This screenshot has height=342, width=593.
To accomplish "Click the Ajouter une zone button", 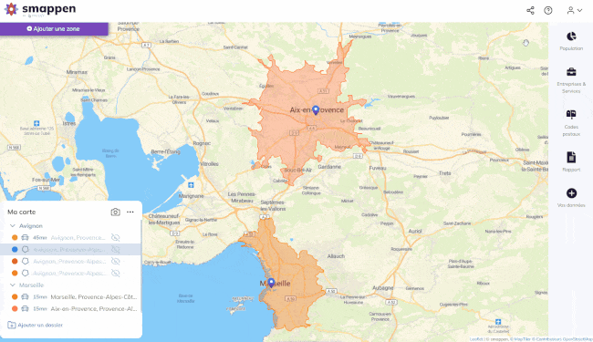I will pos(54,28).
